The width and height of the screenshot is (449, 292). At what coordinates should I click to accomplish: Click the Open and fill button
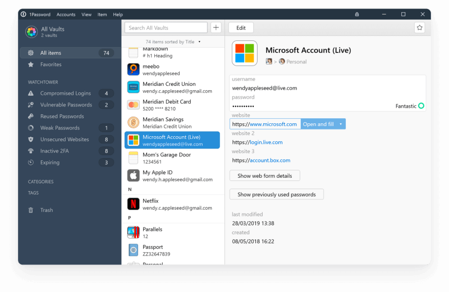pyautogui.click(x=318, y=124)
